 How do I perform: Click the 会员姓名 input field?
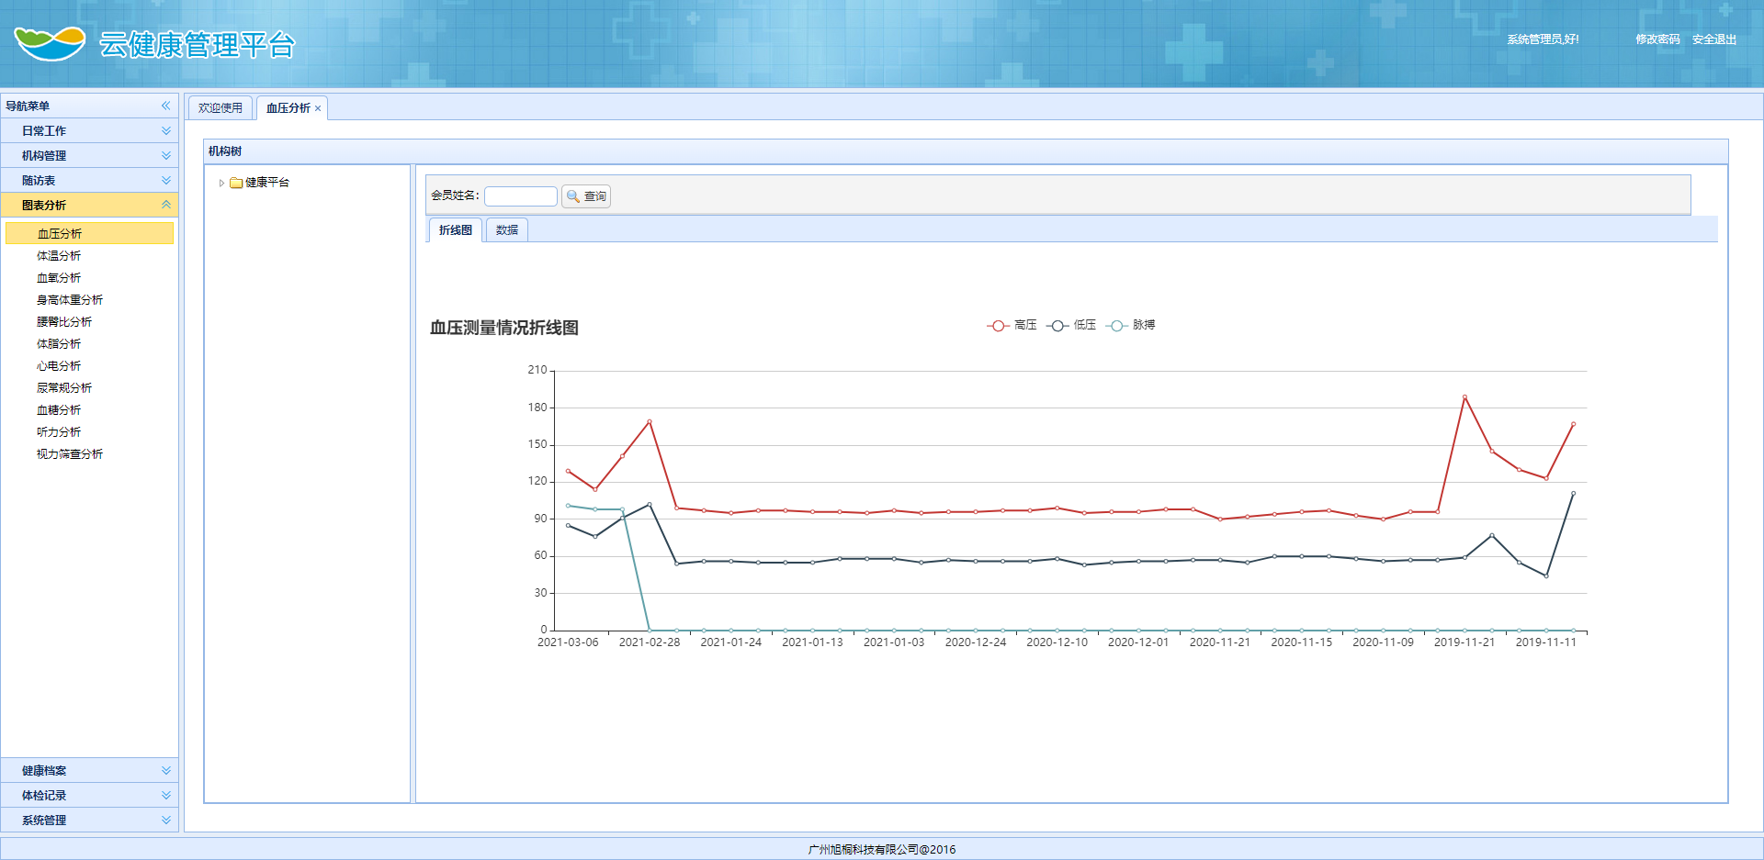pos(521,196)
